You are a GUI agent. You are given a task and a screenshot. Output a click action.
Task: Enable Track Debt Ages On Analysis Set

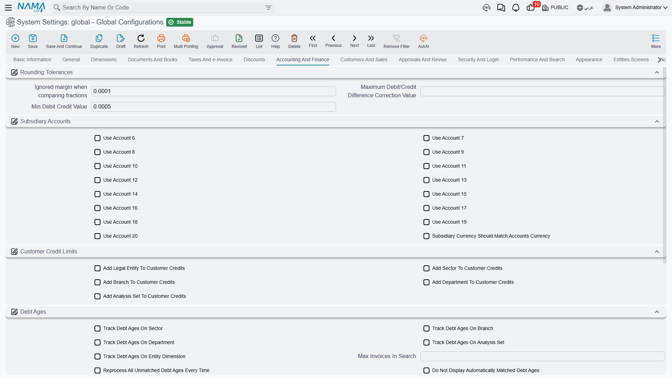(426, 343)
